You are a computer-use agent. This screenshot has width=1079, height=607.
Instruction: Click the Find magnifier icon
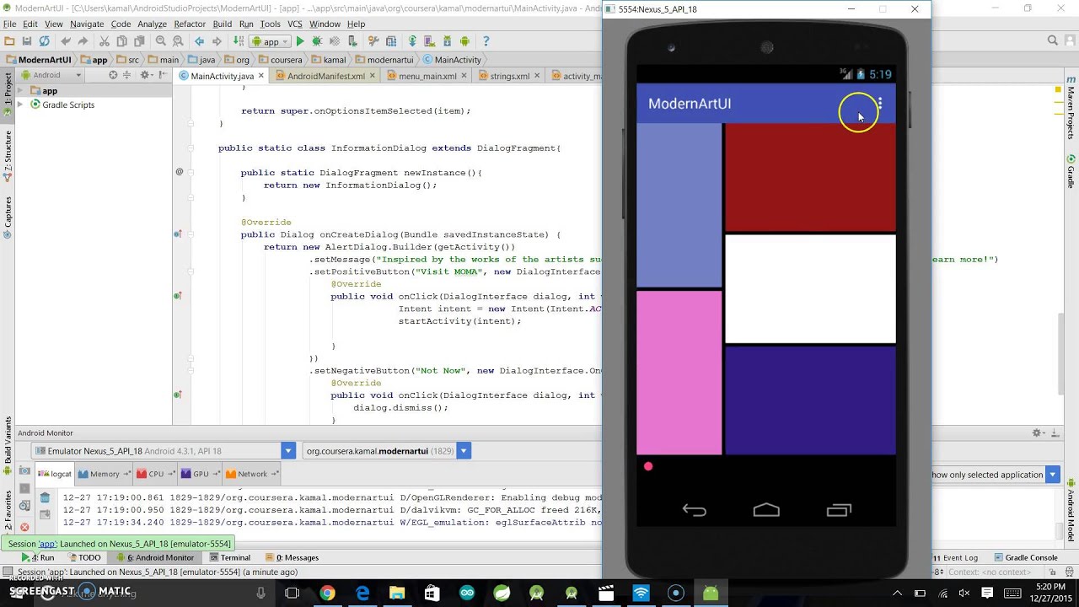point(161,41)
